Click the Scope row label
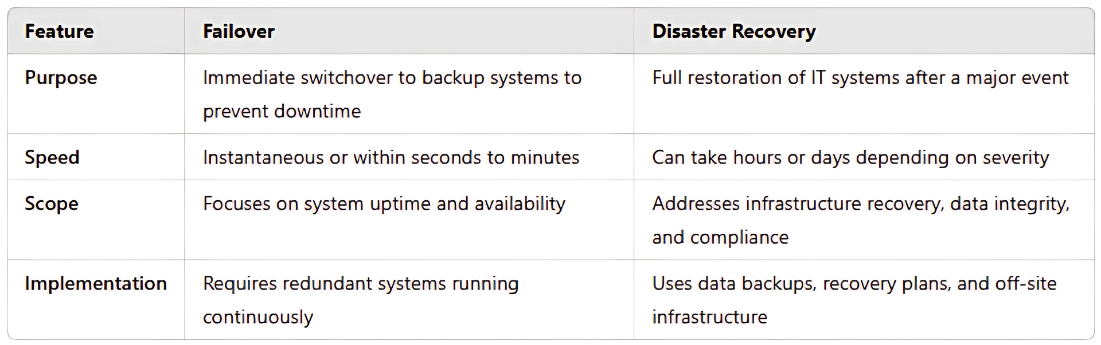Screen dimensions: 1101x345 pos(51,204)
